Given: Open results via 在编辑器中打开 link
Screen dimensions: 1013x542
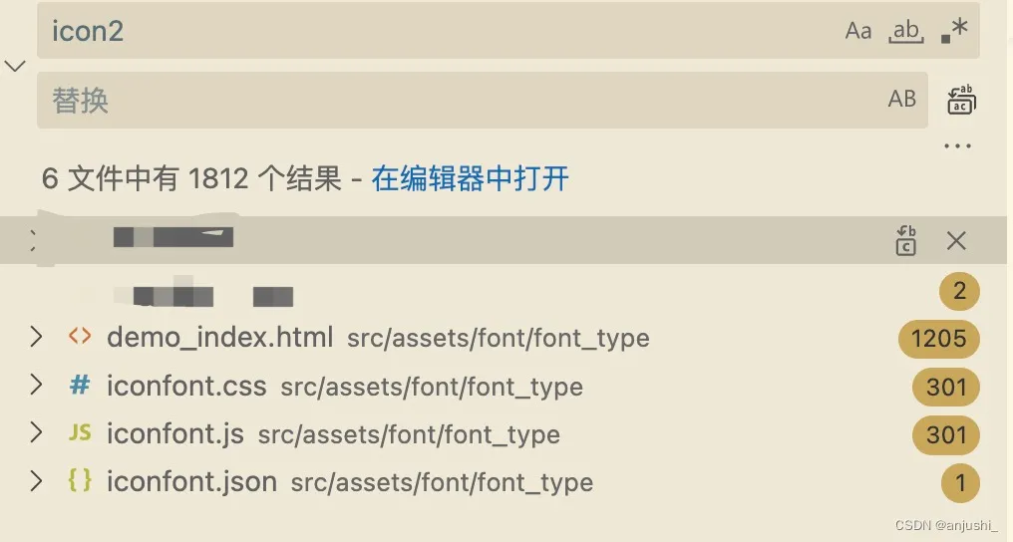Looking at the screenshot, I should coord(470,178).
